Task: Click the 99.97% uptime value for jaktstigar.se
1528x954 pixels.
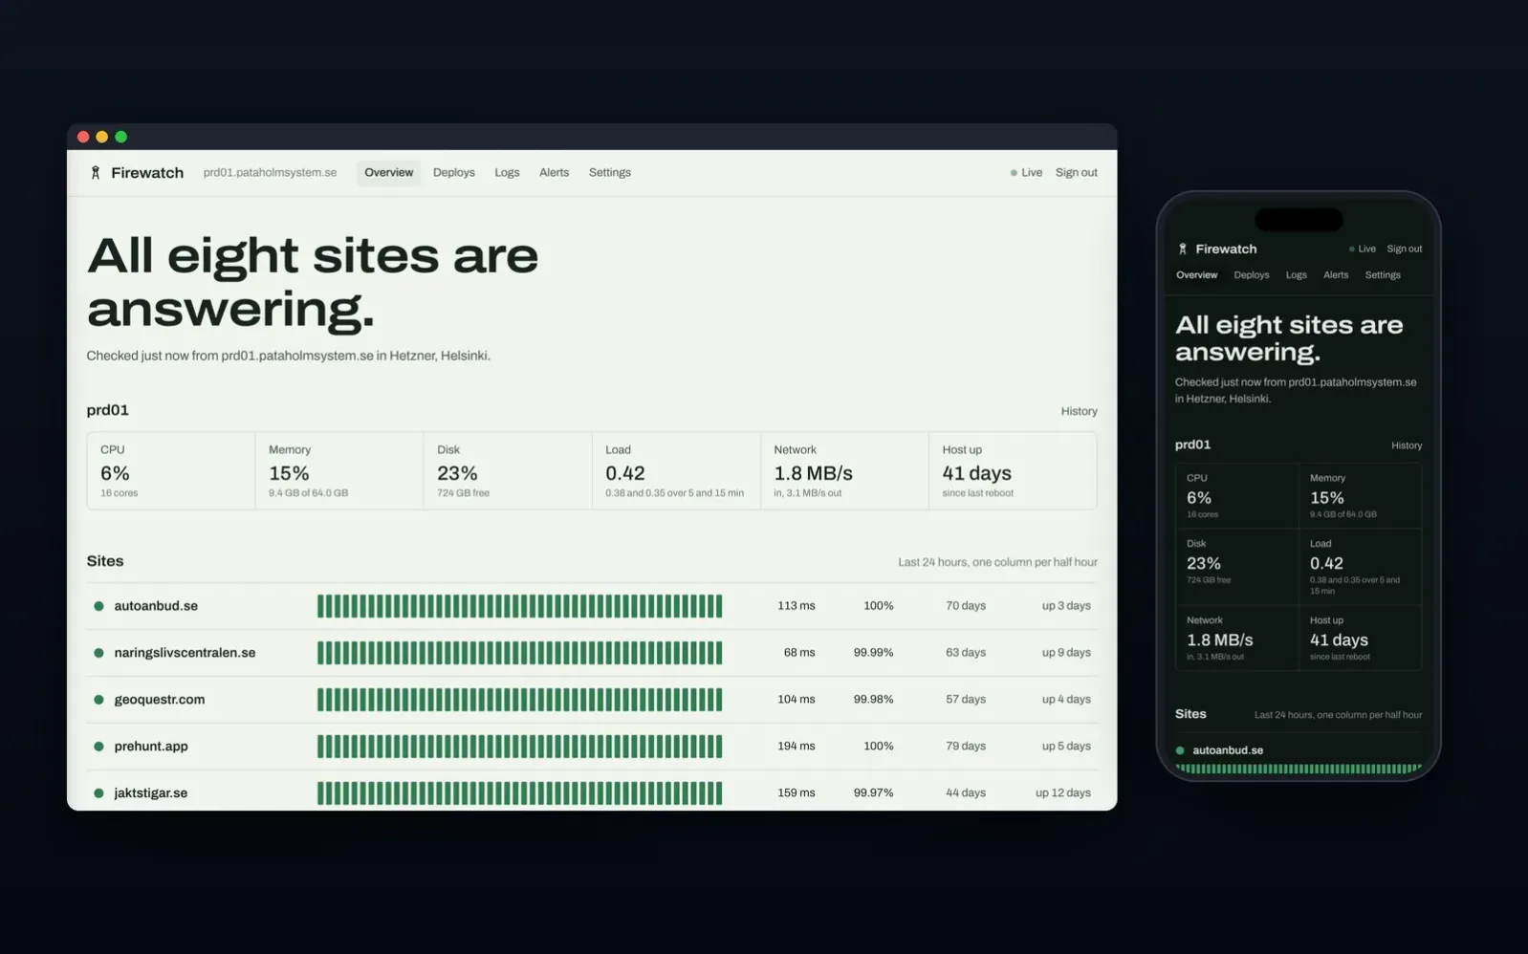Action: pyautogui.click(x=873, y=793)
